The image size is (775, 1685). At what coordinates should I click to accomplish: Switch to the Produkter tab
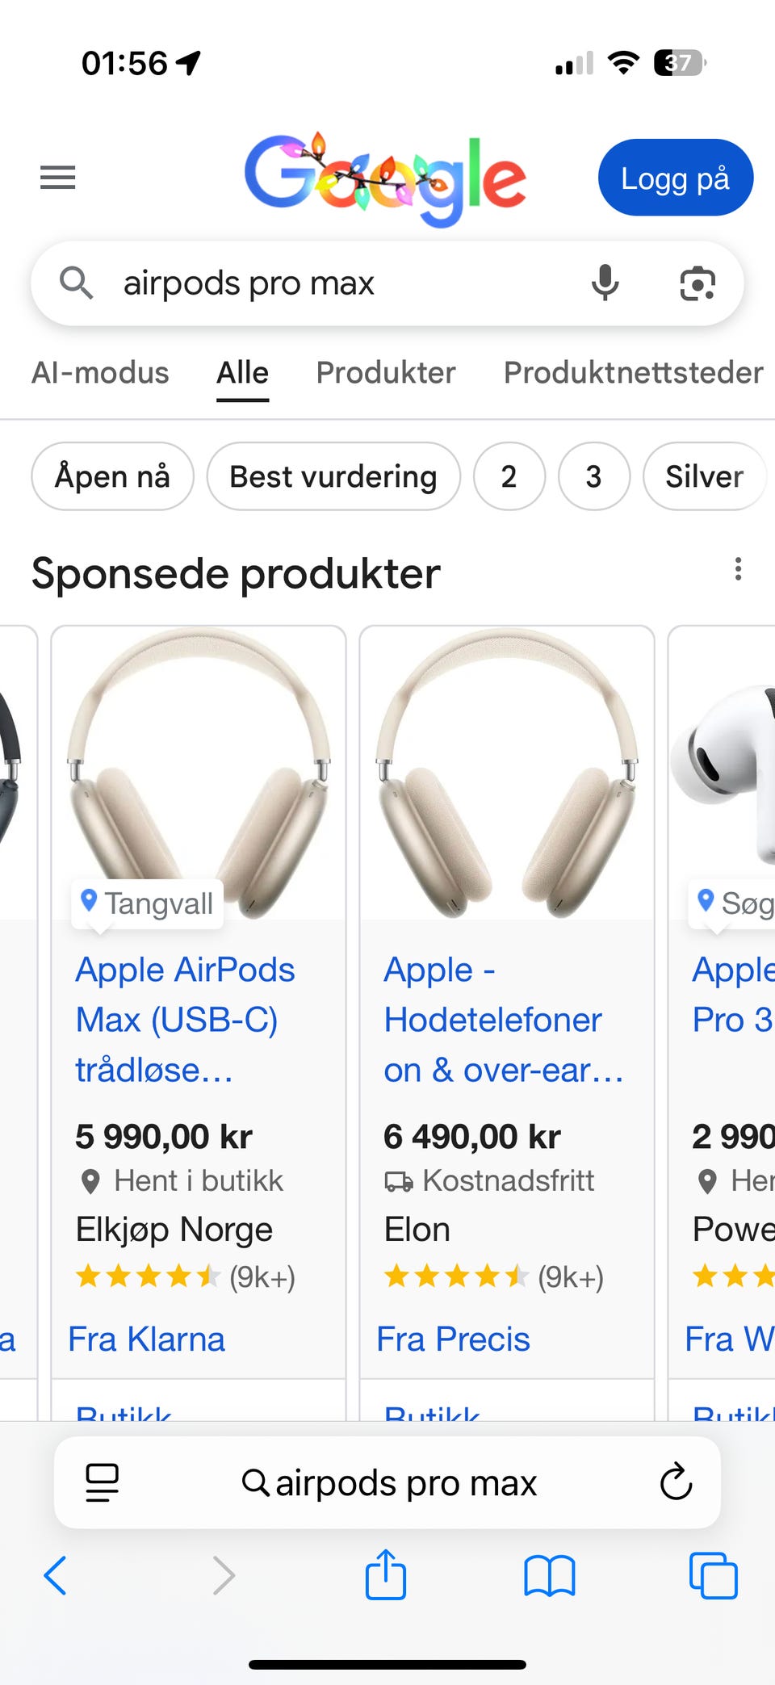[386, 373]
